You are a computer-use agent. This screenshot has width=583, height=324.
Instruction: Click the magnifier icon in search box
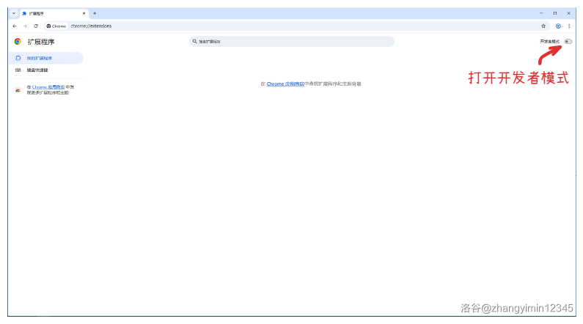tap(195, 42)
